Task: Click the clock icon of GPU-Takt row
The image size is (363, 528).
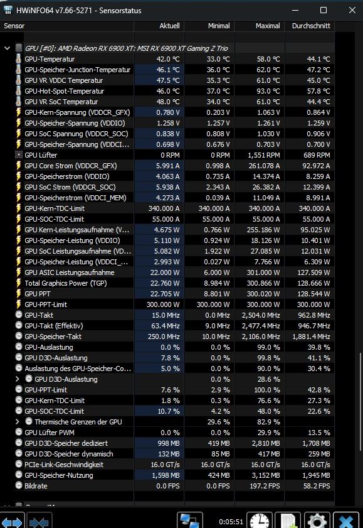Action: (x=19, y=315)
